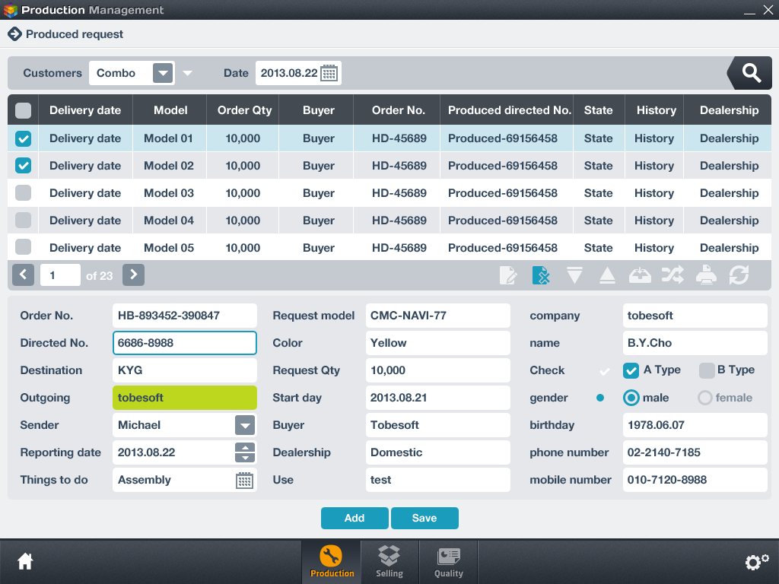Open the Quality tab

[x=448, y=561]
